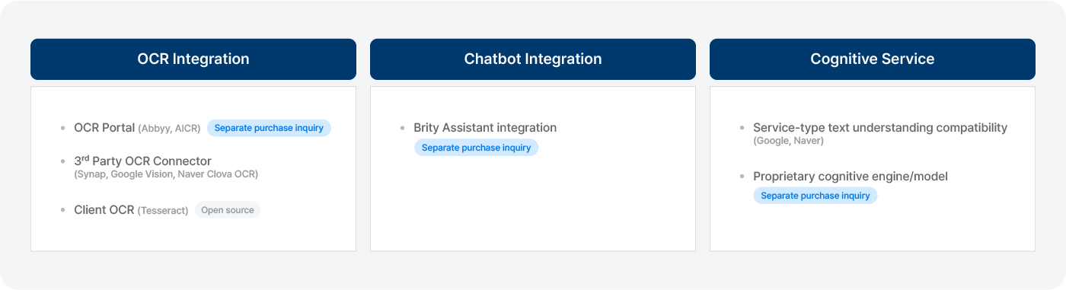Select Proprietary cognitive engine/model text
The height and width of the screenshot is (290, 1066).
pos(851,177)
